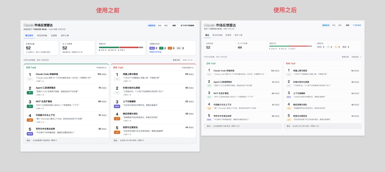Image resolution: width=385 pixels, height=172 pixels.
Task: Click ↑1 badge beside Agent/工具调用稳定 in 使用之后 panel
Action: pos(209,85)
